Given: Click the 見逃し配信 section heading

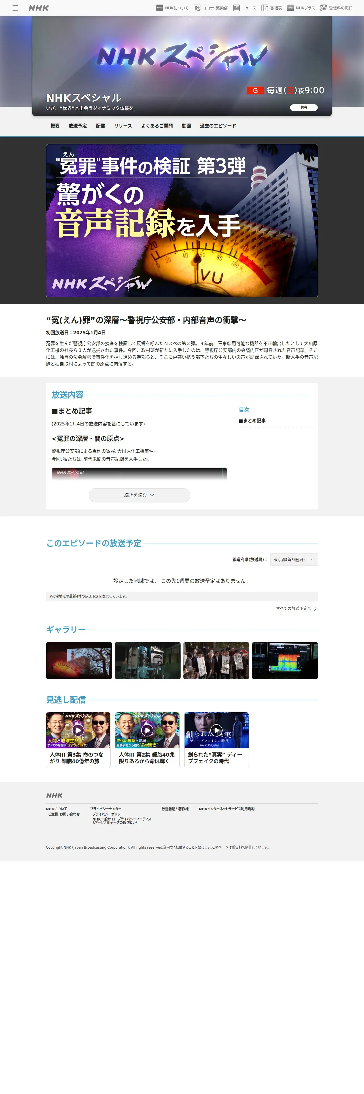Looking at the screenshot, I should point(66,700).
